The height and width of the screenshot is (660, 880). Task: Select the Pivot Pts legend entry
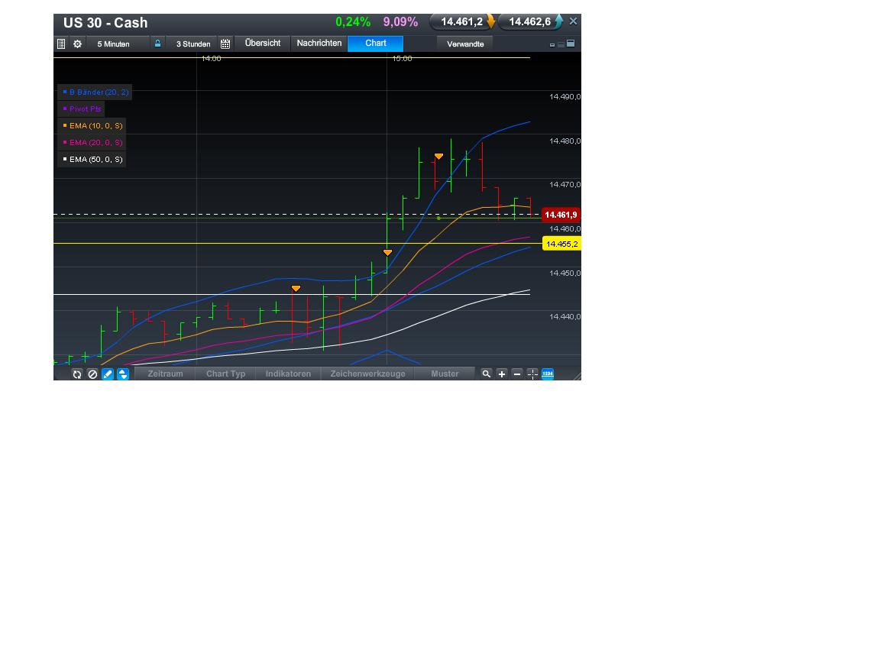82,109
